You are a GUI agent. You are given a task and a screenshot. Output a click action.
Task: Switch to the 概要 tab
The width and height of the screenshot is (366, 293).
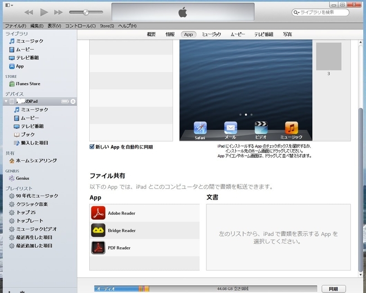coord(151,34)
